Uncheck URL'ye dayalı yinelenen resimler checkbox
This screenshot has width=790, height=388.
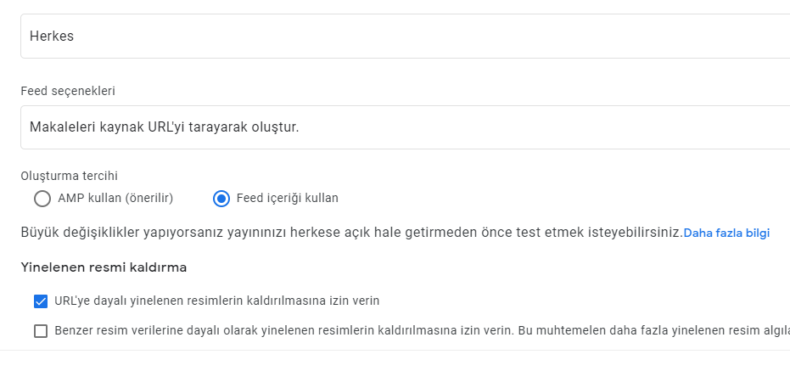pyautogui.click(x=41, y=301)
